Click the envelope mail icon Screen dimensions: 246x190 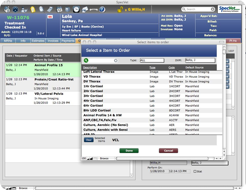(85, 10)
